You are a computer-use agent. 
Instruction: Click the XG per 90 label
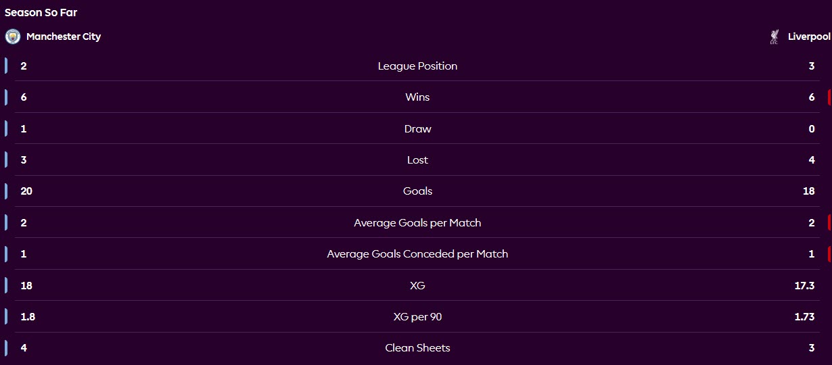[417, 317]
